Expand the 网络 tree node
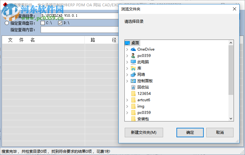The image size is (245, 155). 127,75
